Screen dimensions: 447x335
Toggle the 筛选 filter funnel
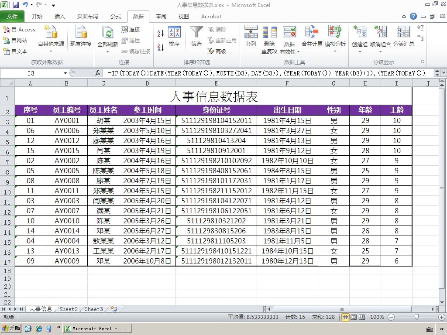click(196, 37)
